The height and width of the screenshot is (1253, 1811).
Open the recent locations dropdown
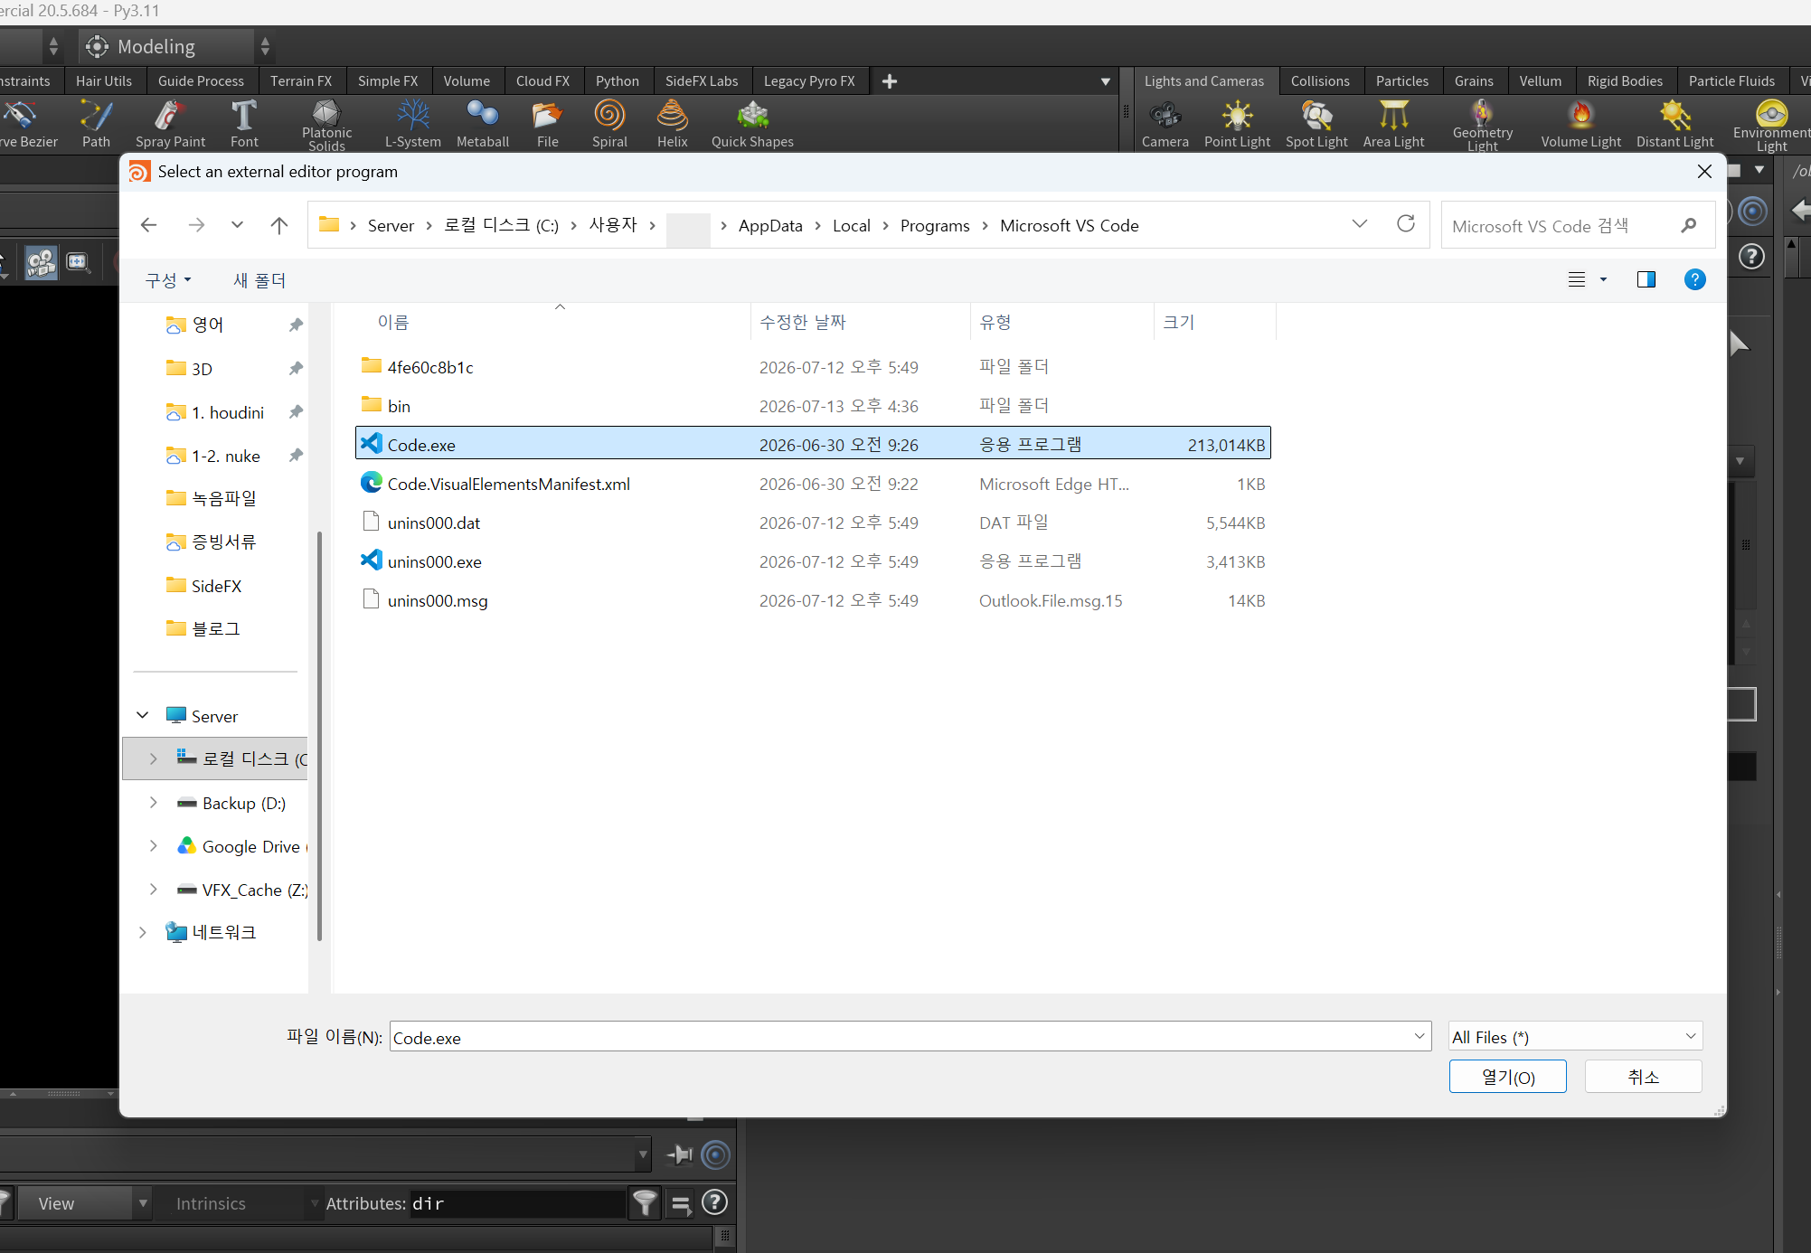tap(237, 225)
